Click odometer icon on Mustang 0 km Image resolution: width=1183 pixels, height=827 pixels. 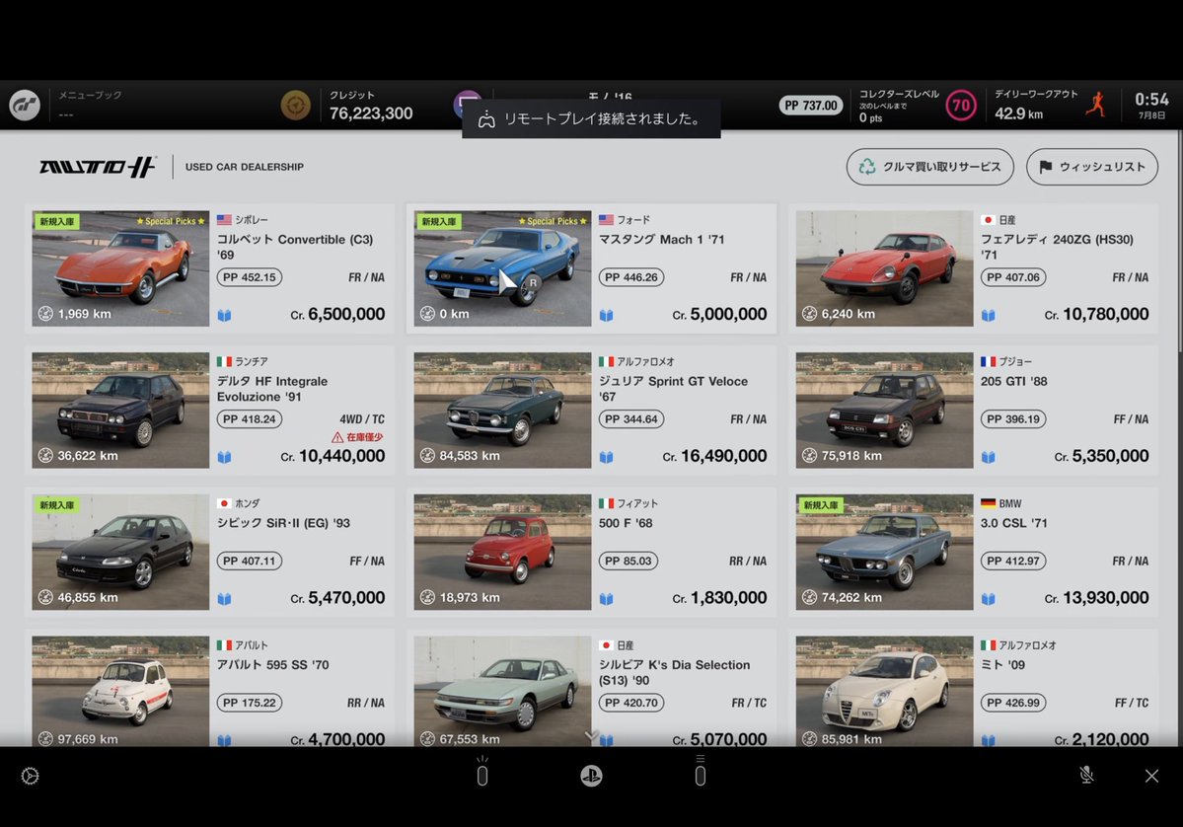click(427, 313)
